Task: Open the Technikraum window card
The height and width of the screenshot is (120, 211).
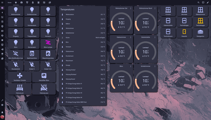Action: tap(168, 33)
